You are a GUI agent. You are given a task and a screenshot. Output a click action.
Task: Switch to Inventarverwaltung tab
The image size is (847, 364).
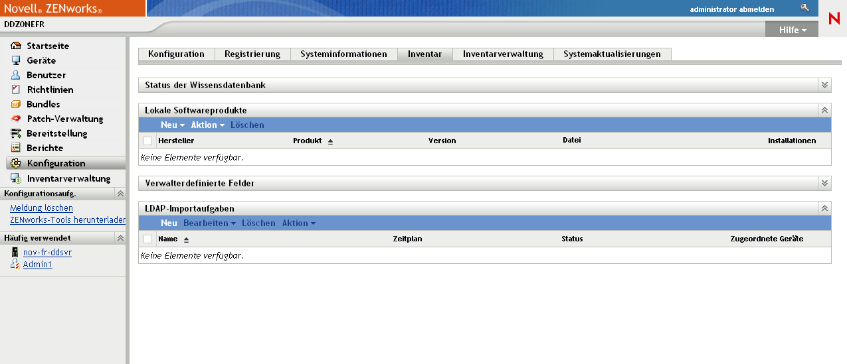pyautogui.click(x=503, y=54)
